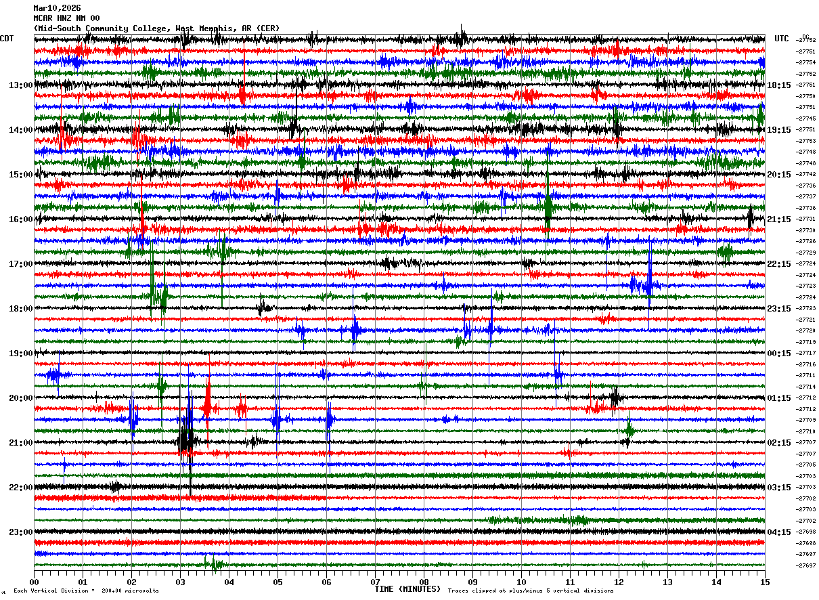Click the '21:15' UTC time label
819x600 pixels.
tap(778, 219)
